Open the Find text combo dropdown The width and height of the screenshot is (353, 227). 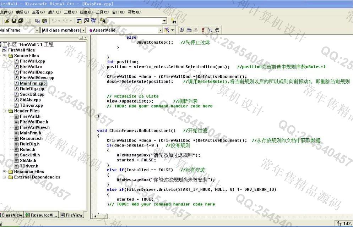tap(164, 21)
